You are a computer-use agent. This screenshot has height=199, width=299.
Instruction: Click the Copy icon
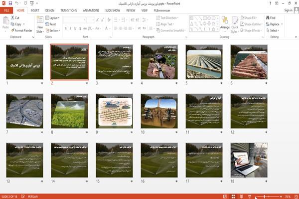(x=12, y=24)
